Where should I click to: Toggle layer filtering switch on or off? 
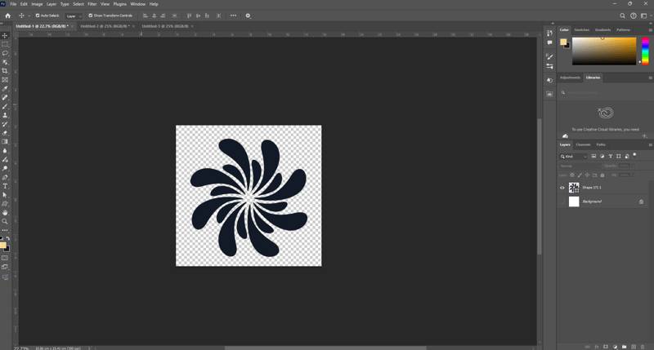[635, 155]
